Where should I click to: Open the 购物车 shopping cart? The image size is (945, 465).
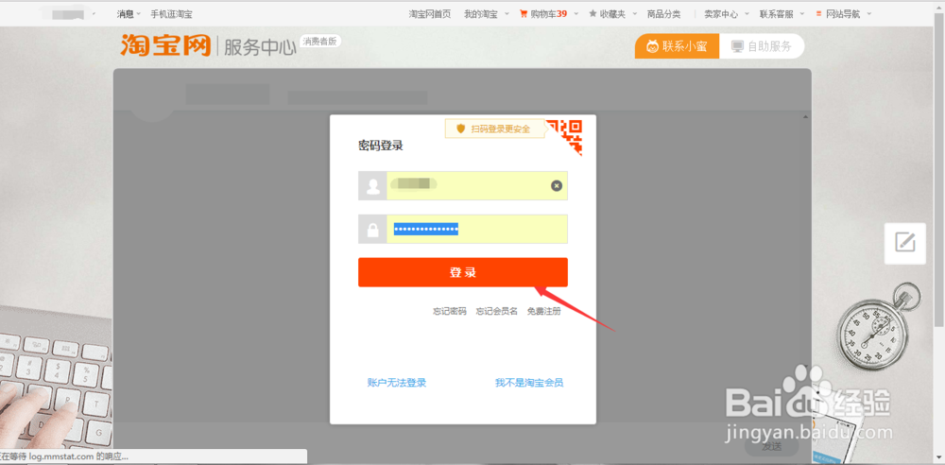pyautogui.click(x=548, y=14)
